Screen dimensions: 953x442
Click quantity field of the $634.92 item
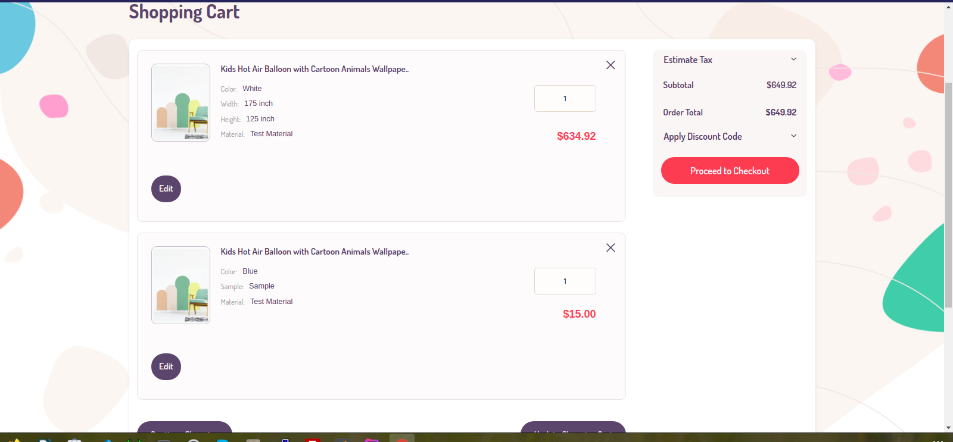[565, 99]
